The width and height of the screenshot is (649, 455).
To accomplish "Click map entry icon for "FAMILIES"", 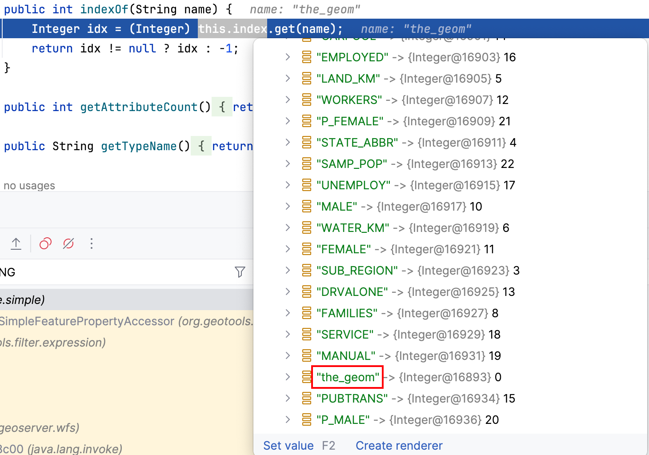I will [x=307, y=313].
